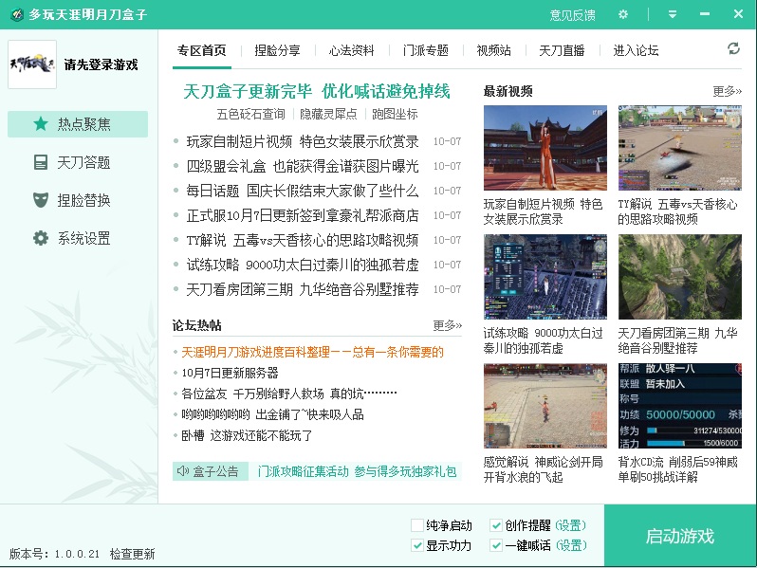Viewport: 757px width, 568px height.
Task: Click 更多 link beside 论坛热帖
Action: coord(447,325)
